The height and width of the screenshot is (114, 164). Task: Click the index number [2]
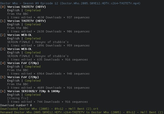3,35
